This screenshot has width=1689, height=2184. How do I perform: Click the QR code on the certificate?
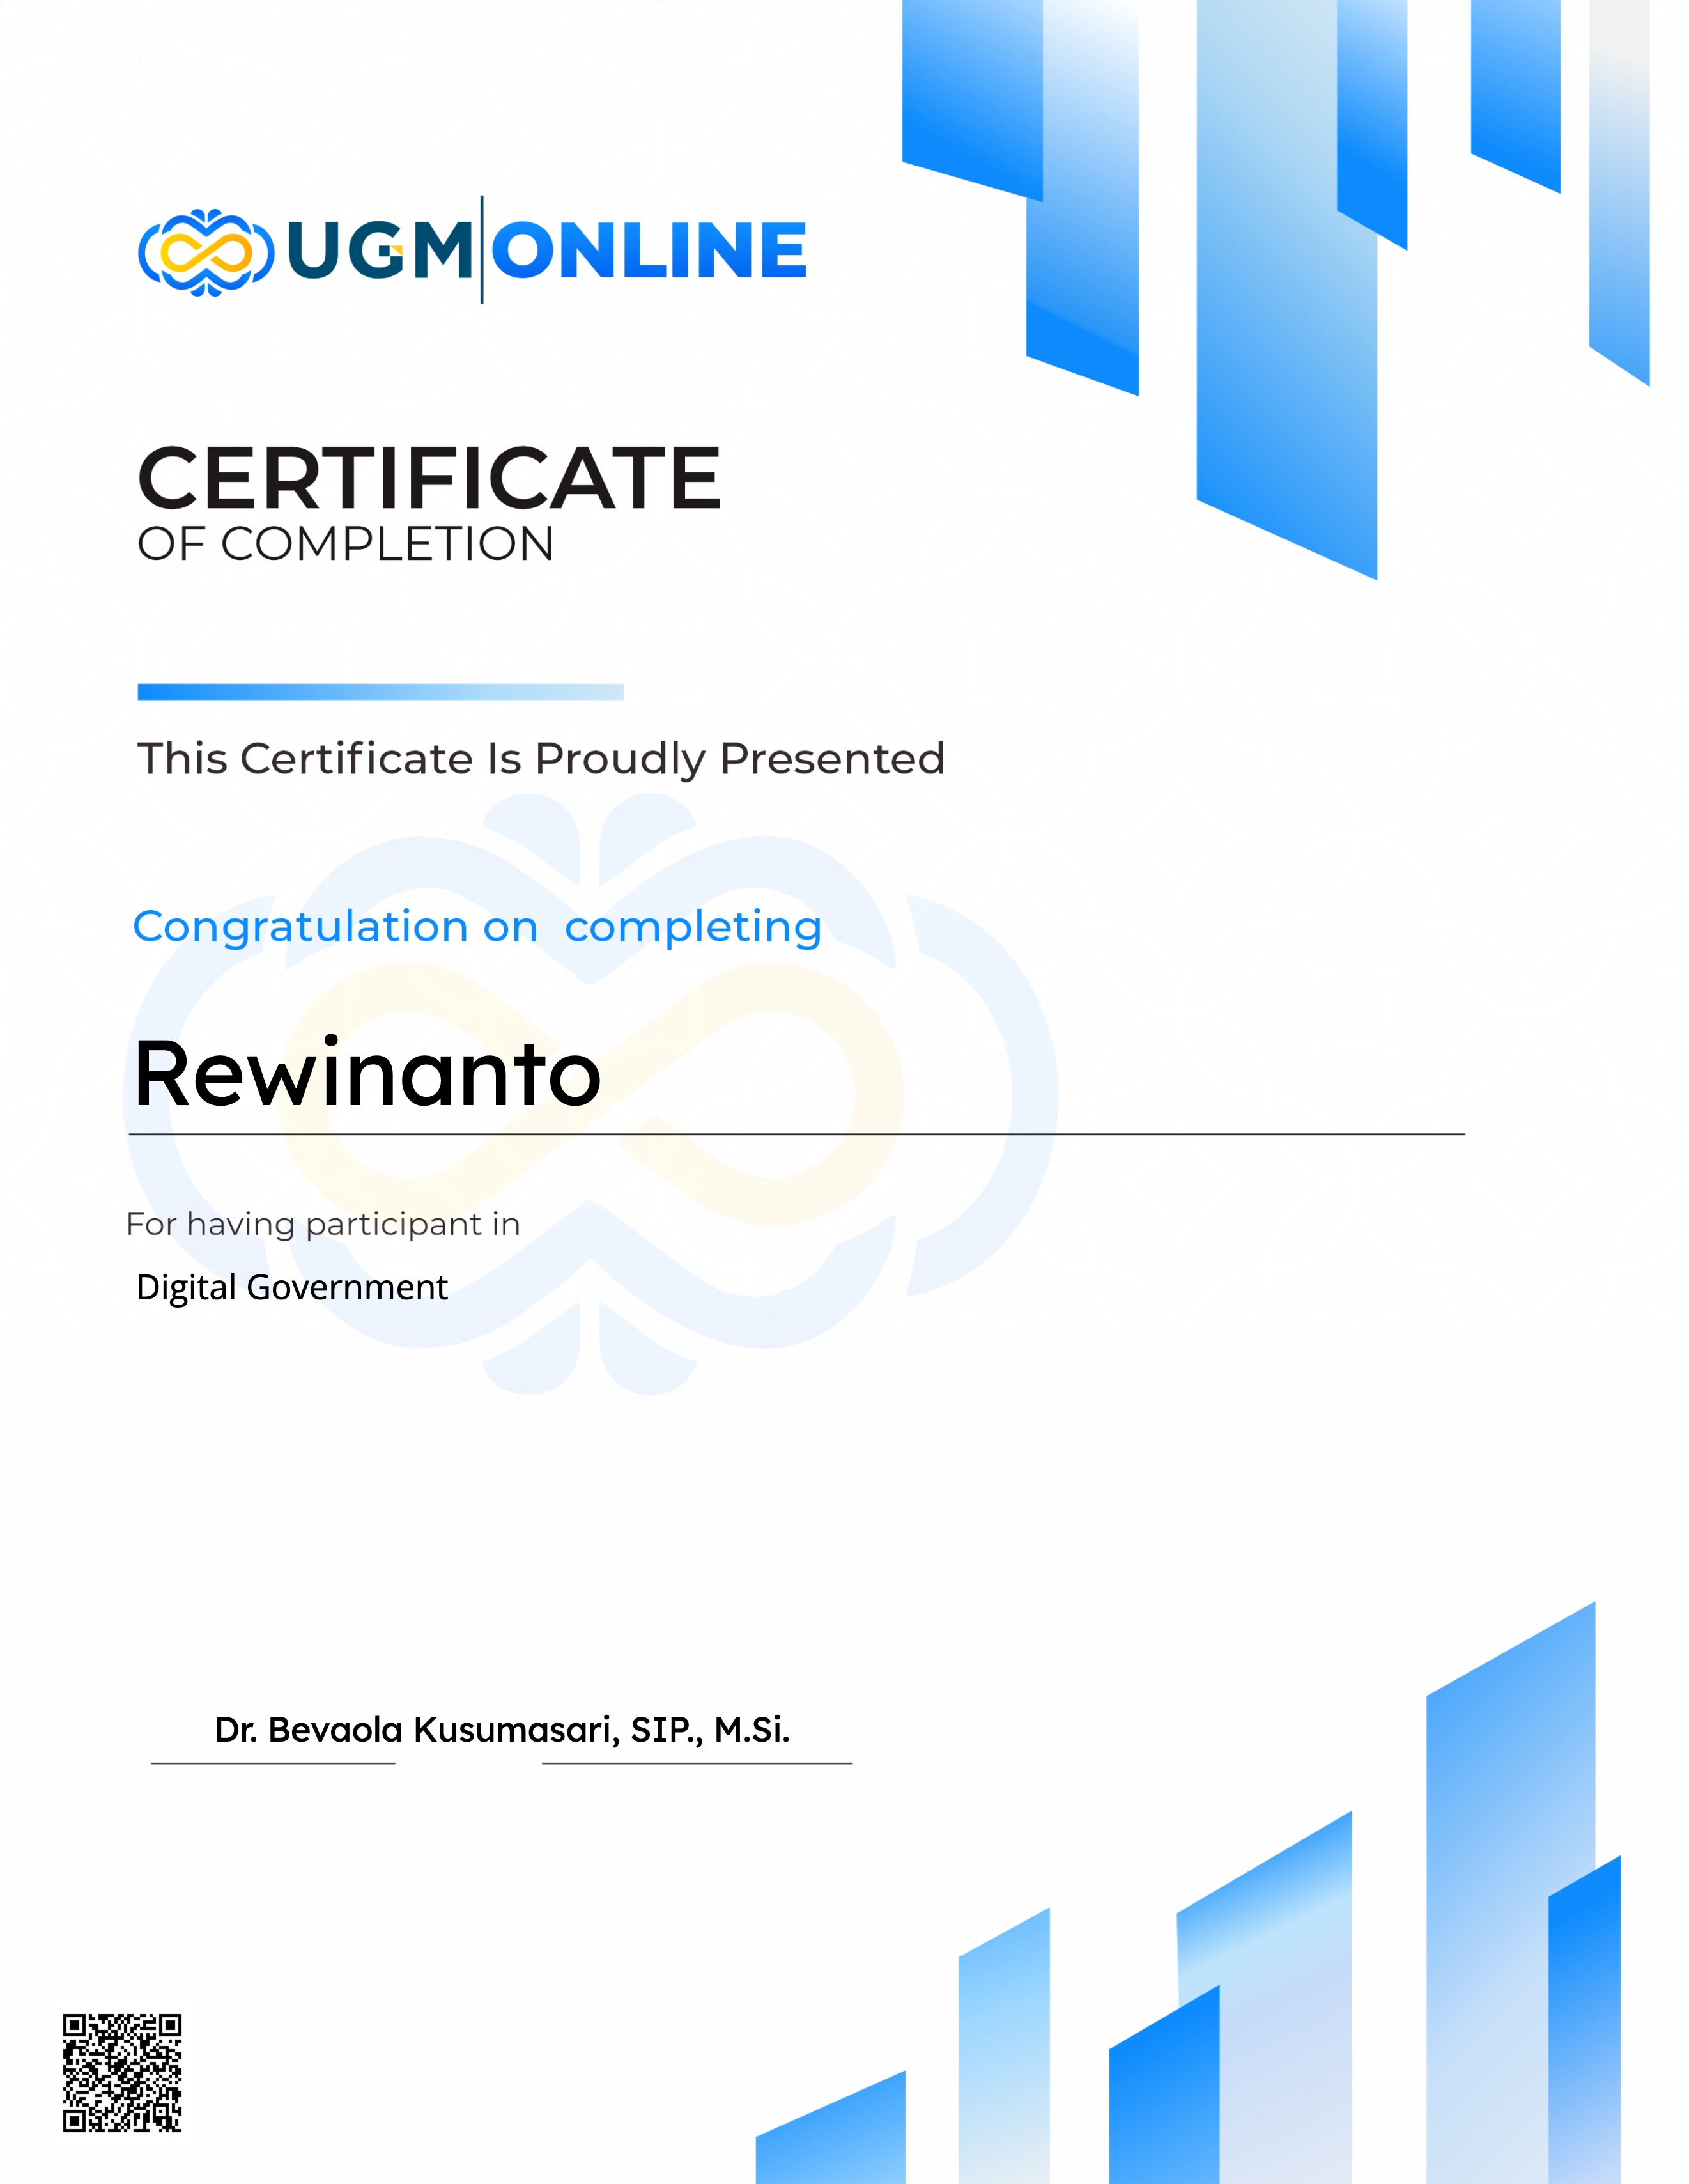[x=122, y=2073]
